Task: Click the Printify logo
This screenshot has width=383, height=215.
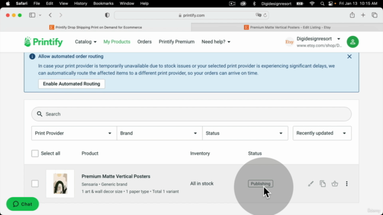Action: (43, 42)
